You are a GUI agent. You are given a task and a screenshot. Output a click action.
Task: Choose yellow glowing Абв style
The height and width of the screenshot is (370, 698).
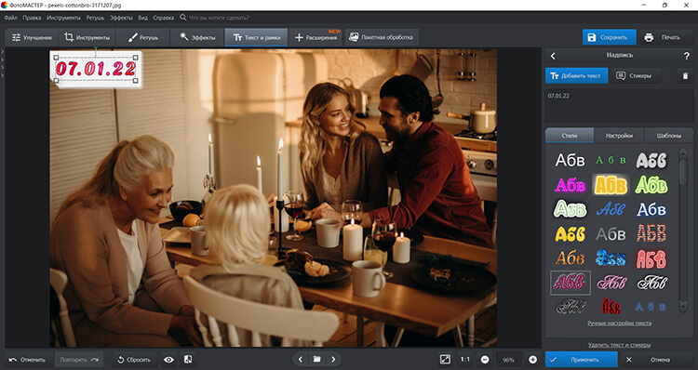(611, 185)
